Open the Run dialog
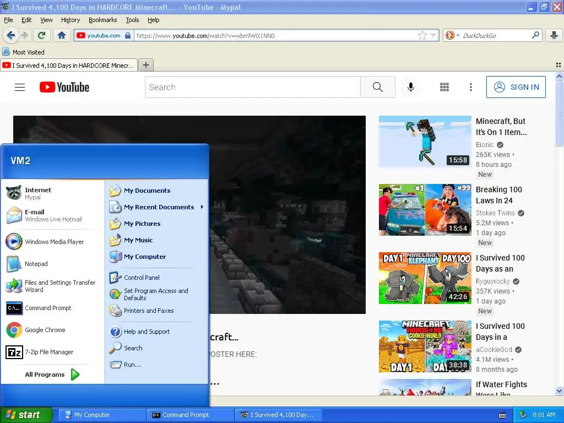 coord(157,365)
